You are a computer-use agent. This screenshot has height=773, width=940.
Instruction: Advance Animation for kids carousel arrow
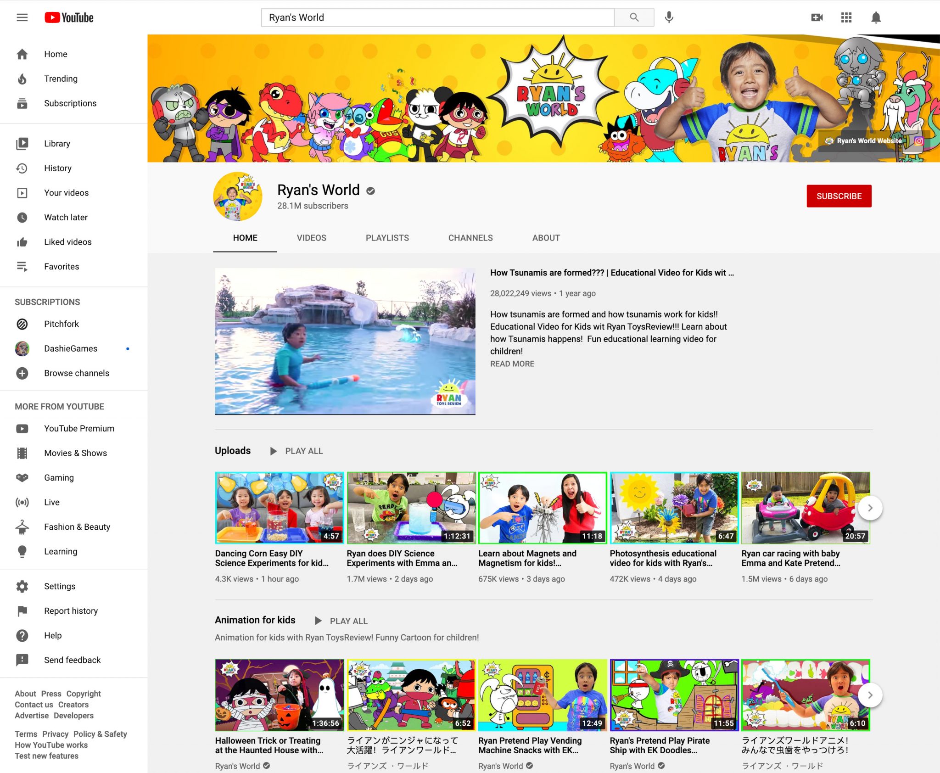(870, 695)
